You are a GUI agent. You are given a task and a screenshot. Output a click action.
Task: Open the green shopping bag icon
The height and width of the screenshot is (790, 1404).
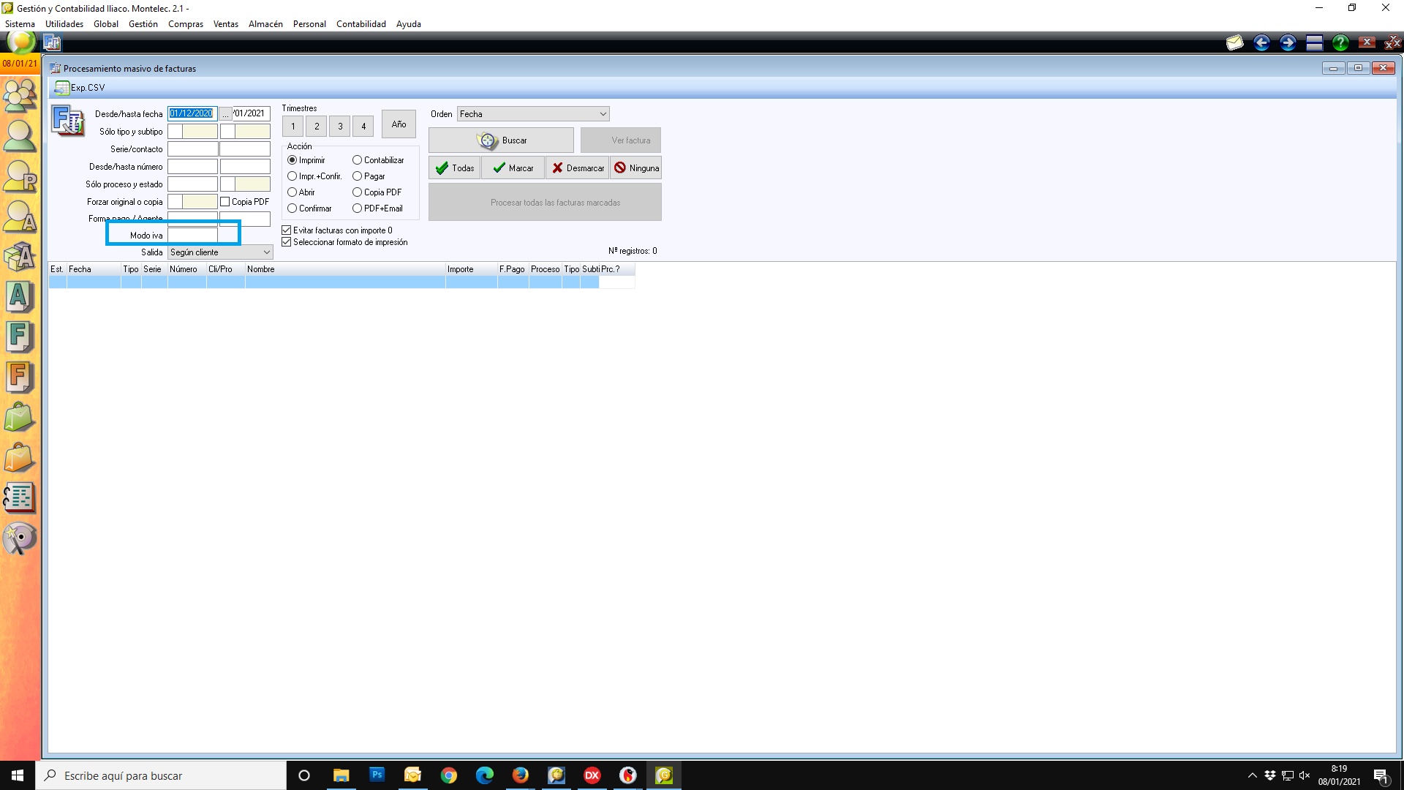[20, 418]
